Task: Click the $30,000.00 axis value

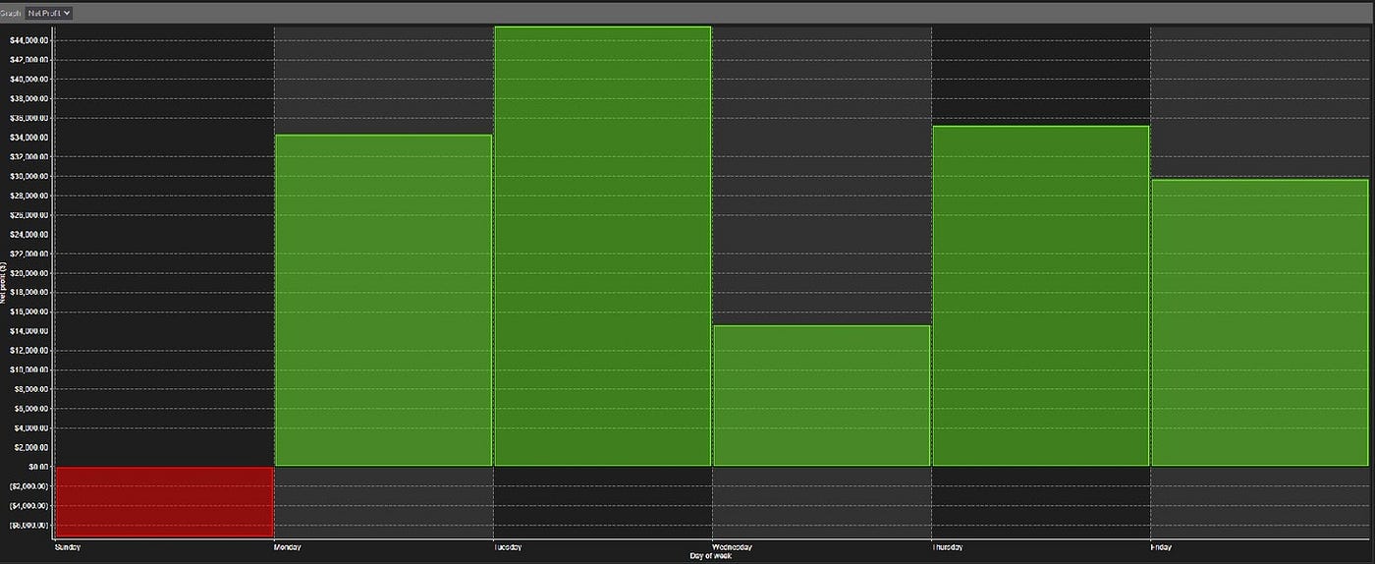Action: 30,176
